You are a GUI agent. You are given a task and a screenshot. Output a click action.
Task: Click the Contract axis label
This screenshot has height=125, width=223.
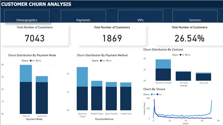click(184, 86)
